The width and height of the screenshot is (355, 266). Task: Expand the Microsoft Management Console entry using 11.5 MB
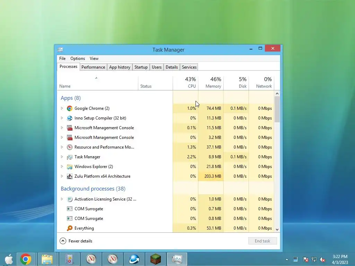[x=62, y=128]
